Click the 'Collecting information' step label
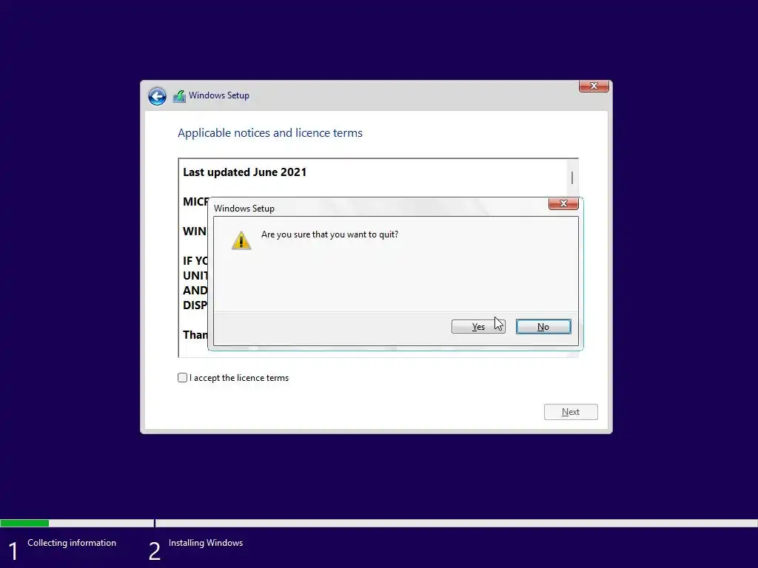 tap(72, 543)
